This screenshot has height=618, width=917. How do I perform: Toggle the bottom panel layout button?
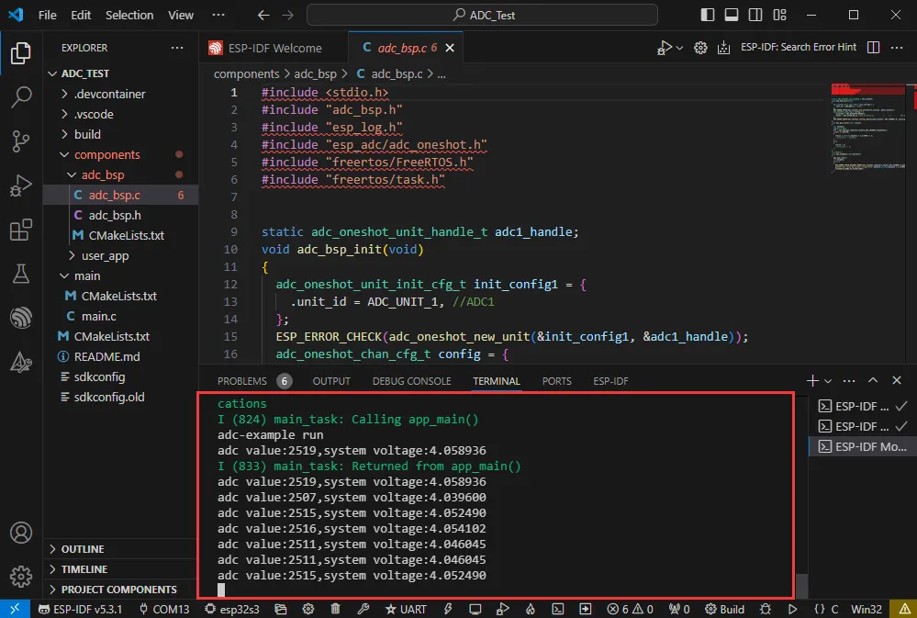(x=732, y=15)
